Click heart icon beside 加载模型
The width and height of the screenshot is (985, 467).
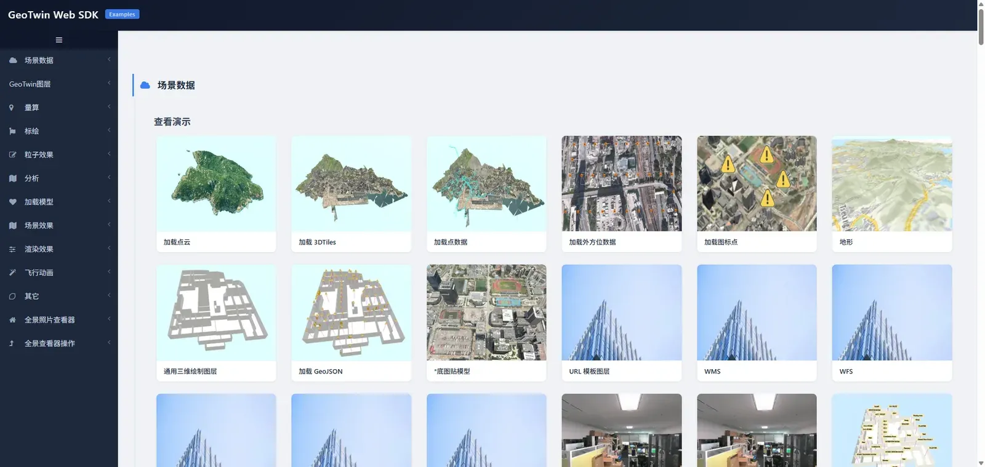[13, 202]
